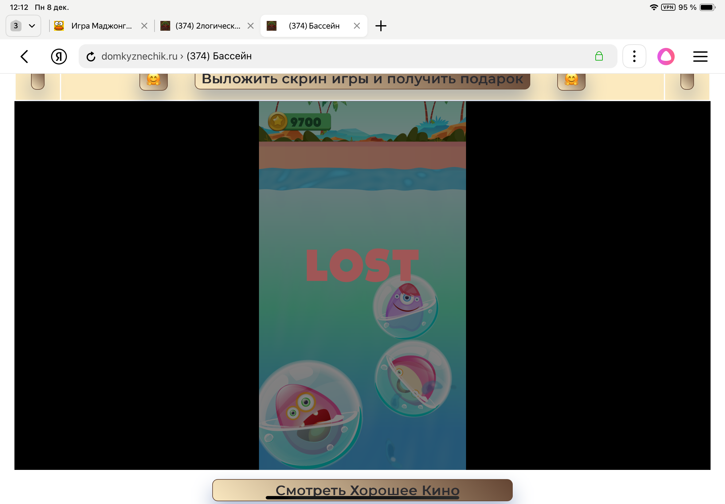Click Выложить скрин игры и получить подарок

pos(362,80)
